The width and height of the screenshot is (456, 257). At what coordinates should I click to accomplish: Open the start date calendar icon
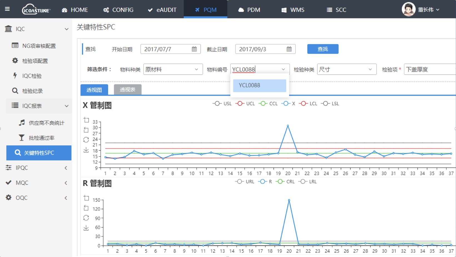(194, 49)
